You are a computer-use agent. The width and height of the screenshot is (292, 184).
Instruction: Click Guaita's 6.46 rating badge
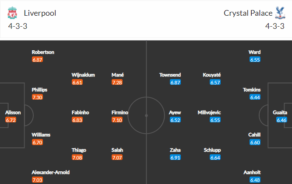(281, 120)
